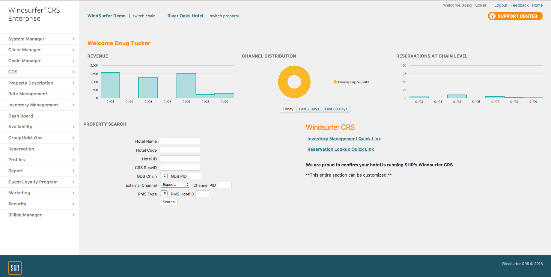The image size is (551, 277).
Task: Click the River Oaks Hotel property name
Action: point(185,16)
